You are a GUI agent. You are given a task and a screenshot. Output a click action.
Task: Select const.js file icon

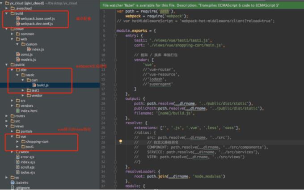(x=18, y=55)
